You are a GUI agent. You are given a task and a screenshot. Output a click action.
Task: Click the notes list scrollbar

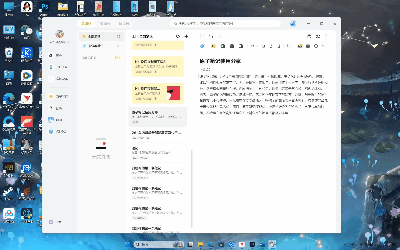coord(191,188)
